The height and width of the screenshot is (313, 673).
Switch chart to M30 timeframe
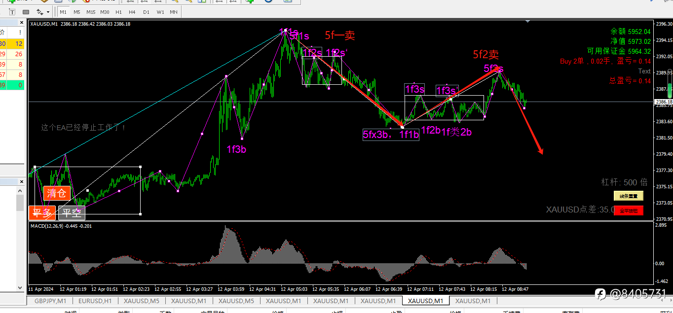click(x=105, y=11)
